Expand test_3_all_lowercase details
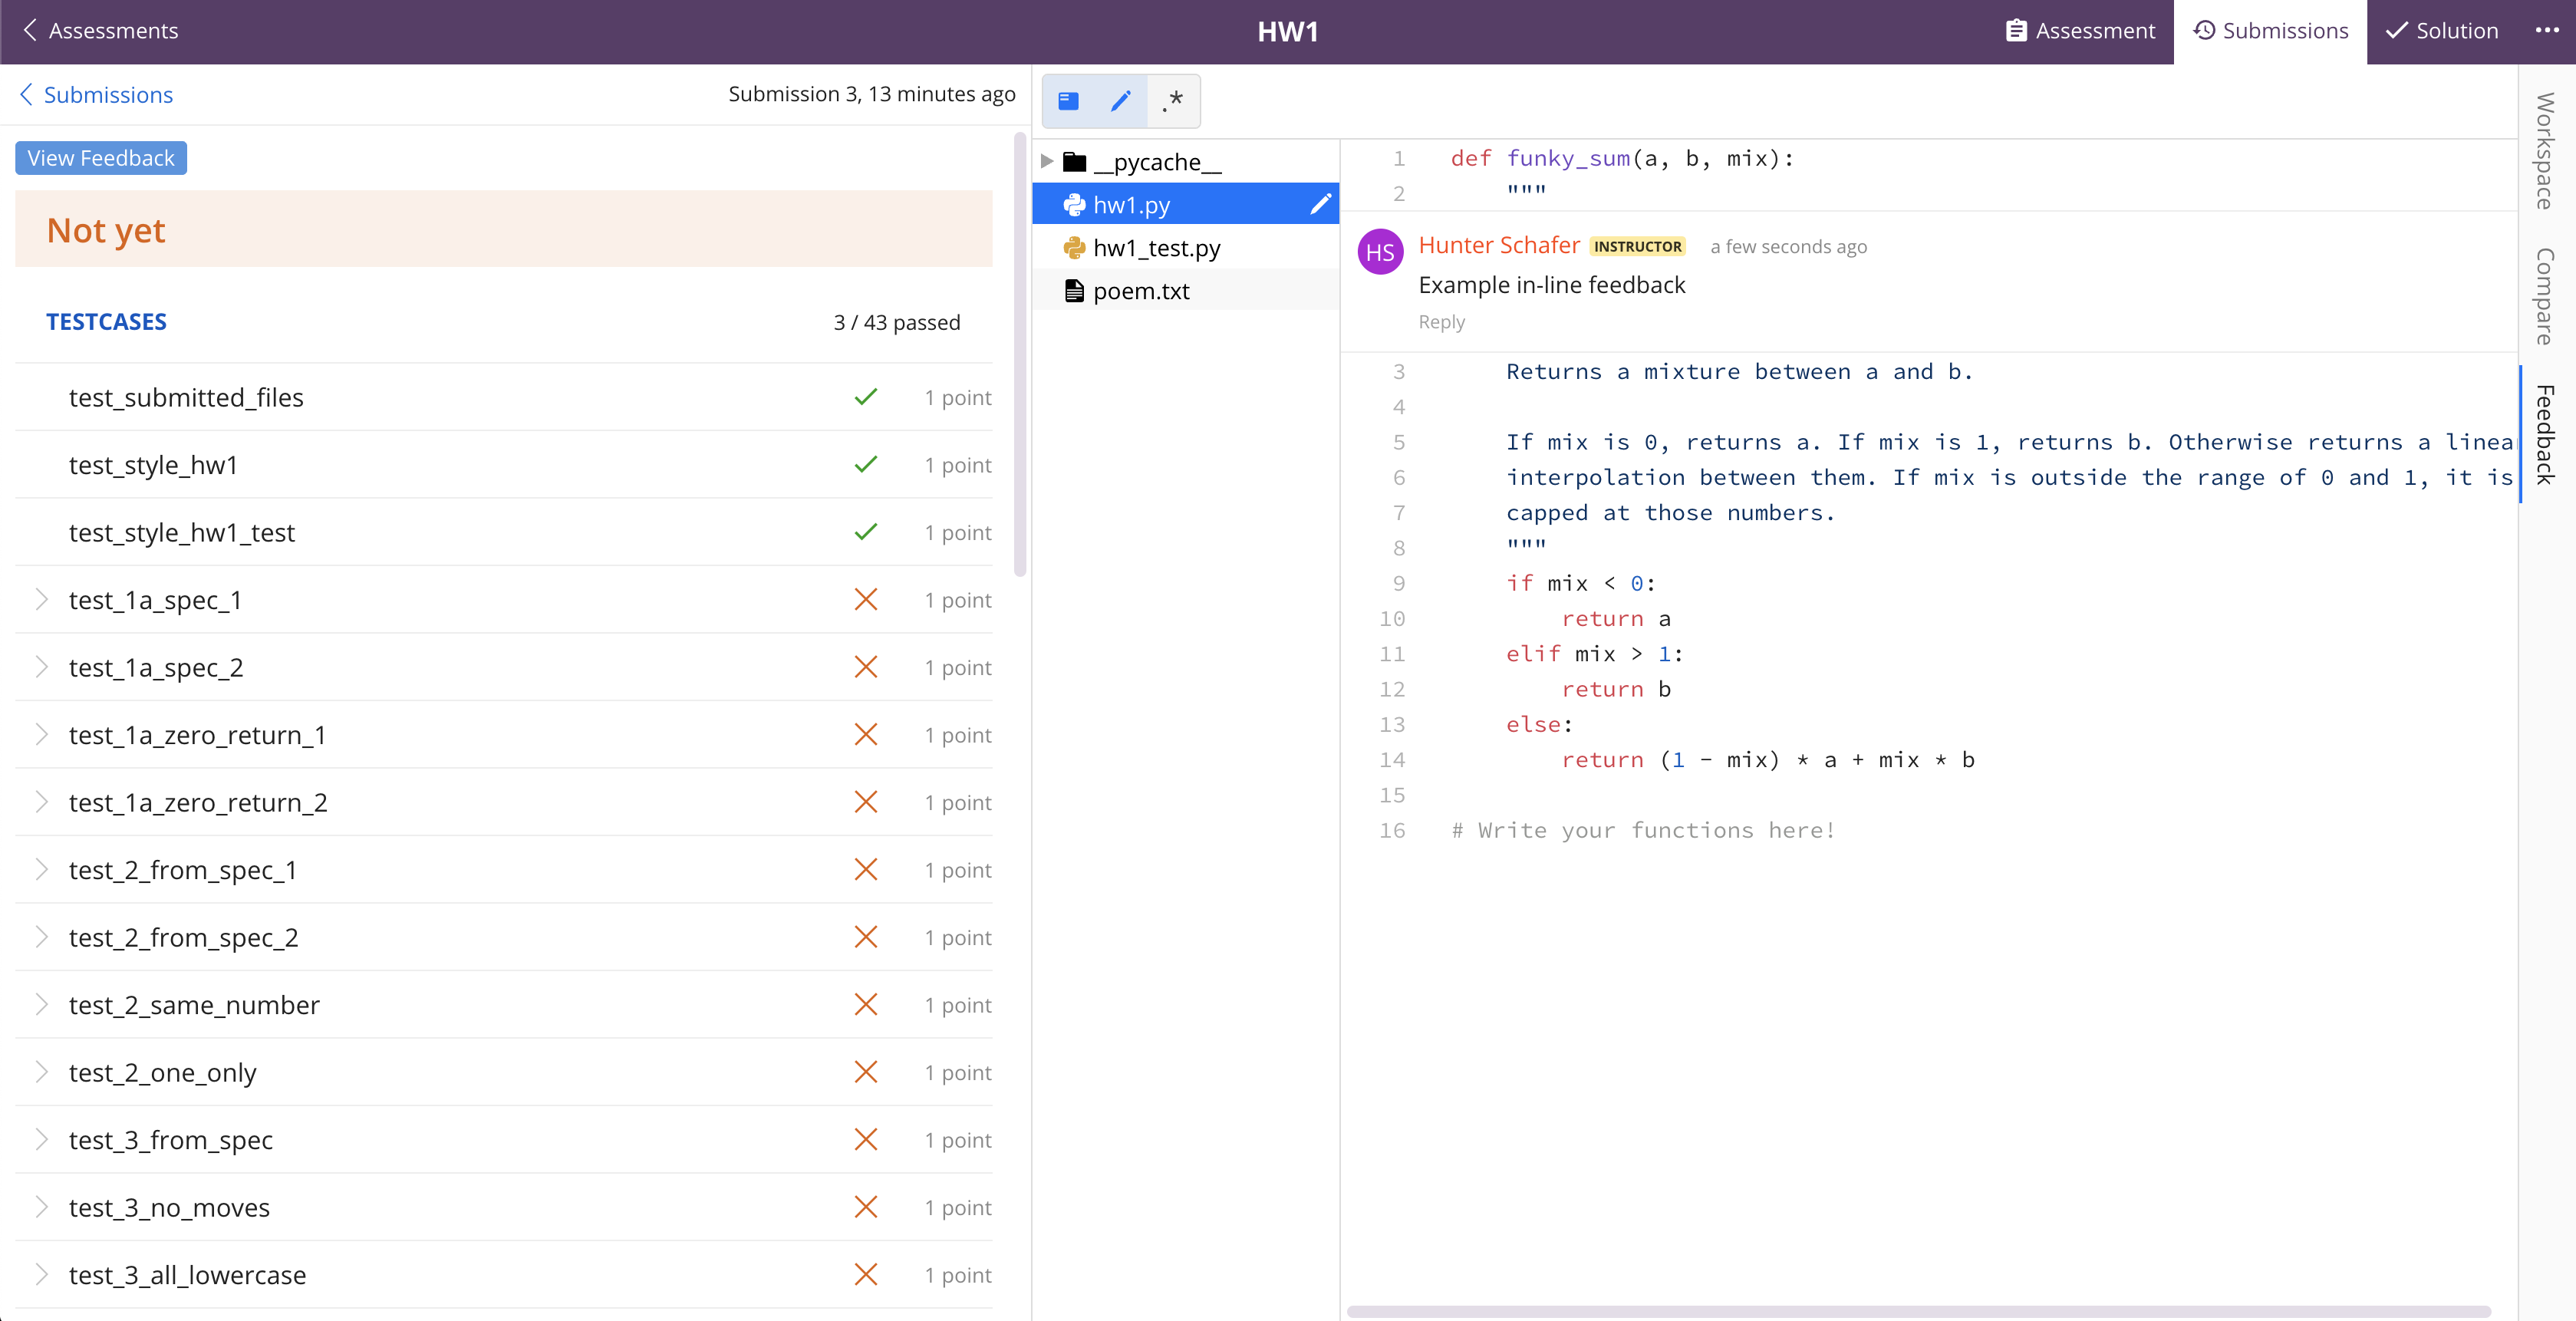Screen dimensions: 2576x1321 tap(41, 1275)
